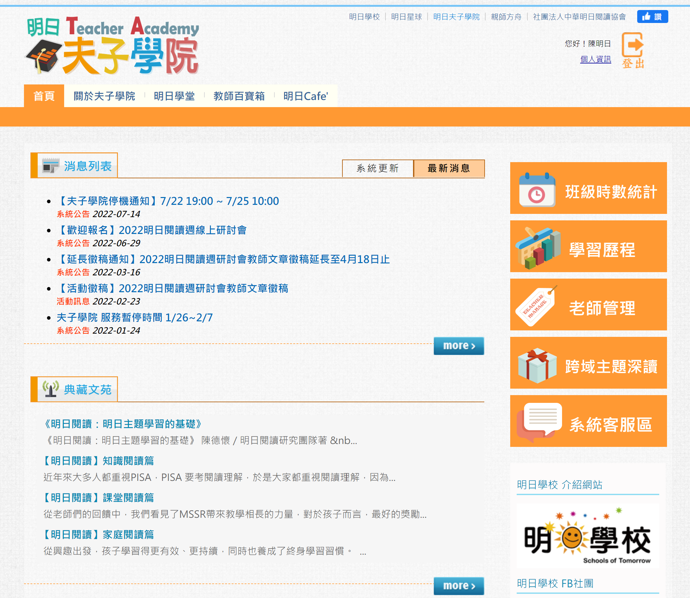Click the 典藏文苑 section heading
This screenshot has height=598, width=690.
[x=87, y=389]
